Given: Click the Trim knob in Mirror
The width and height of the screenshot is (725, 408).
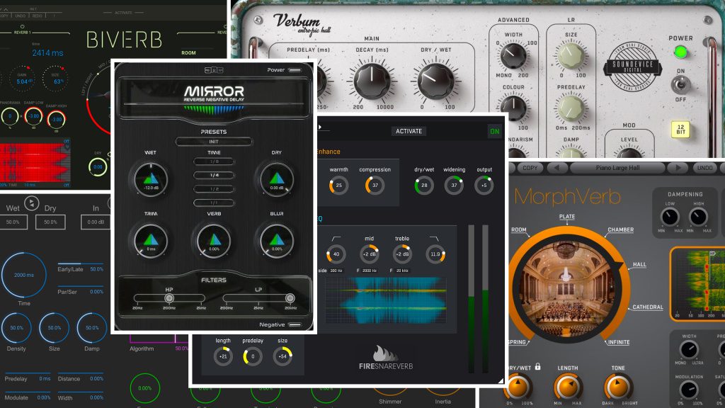Looking at the screenshot, I should [151, 241].
